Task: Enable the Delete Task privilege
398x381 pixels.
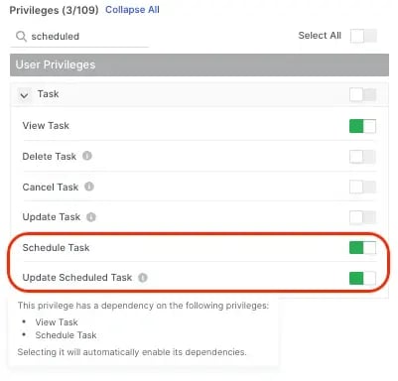Action: (x=362, y=157)
